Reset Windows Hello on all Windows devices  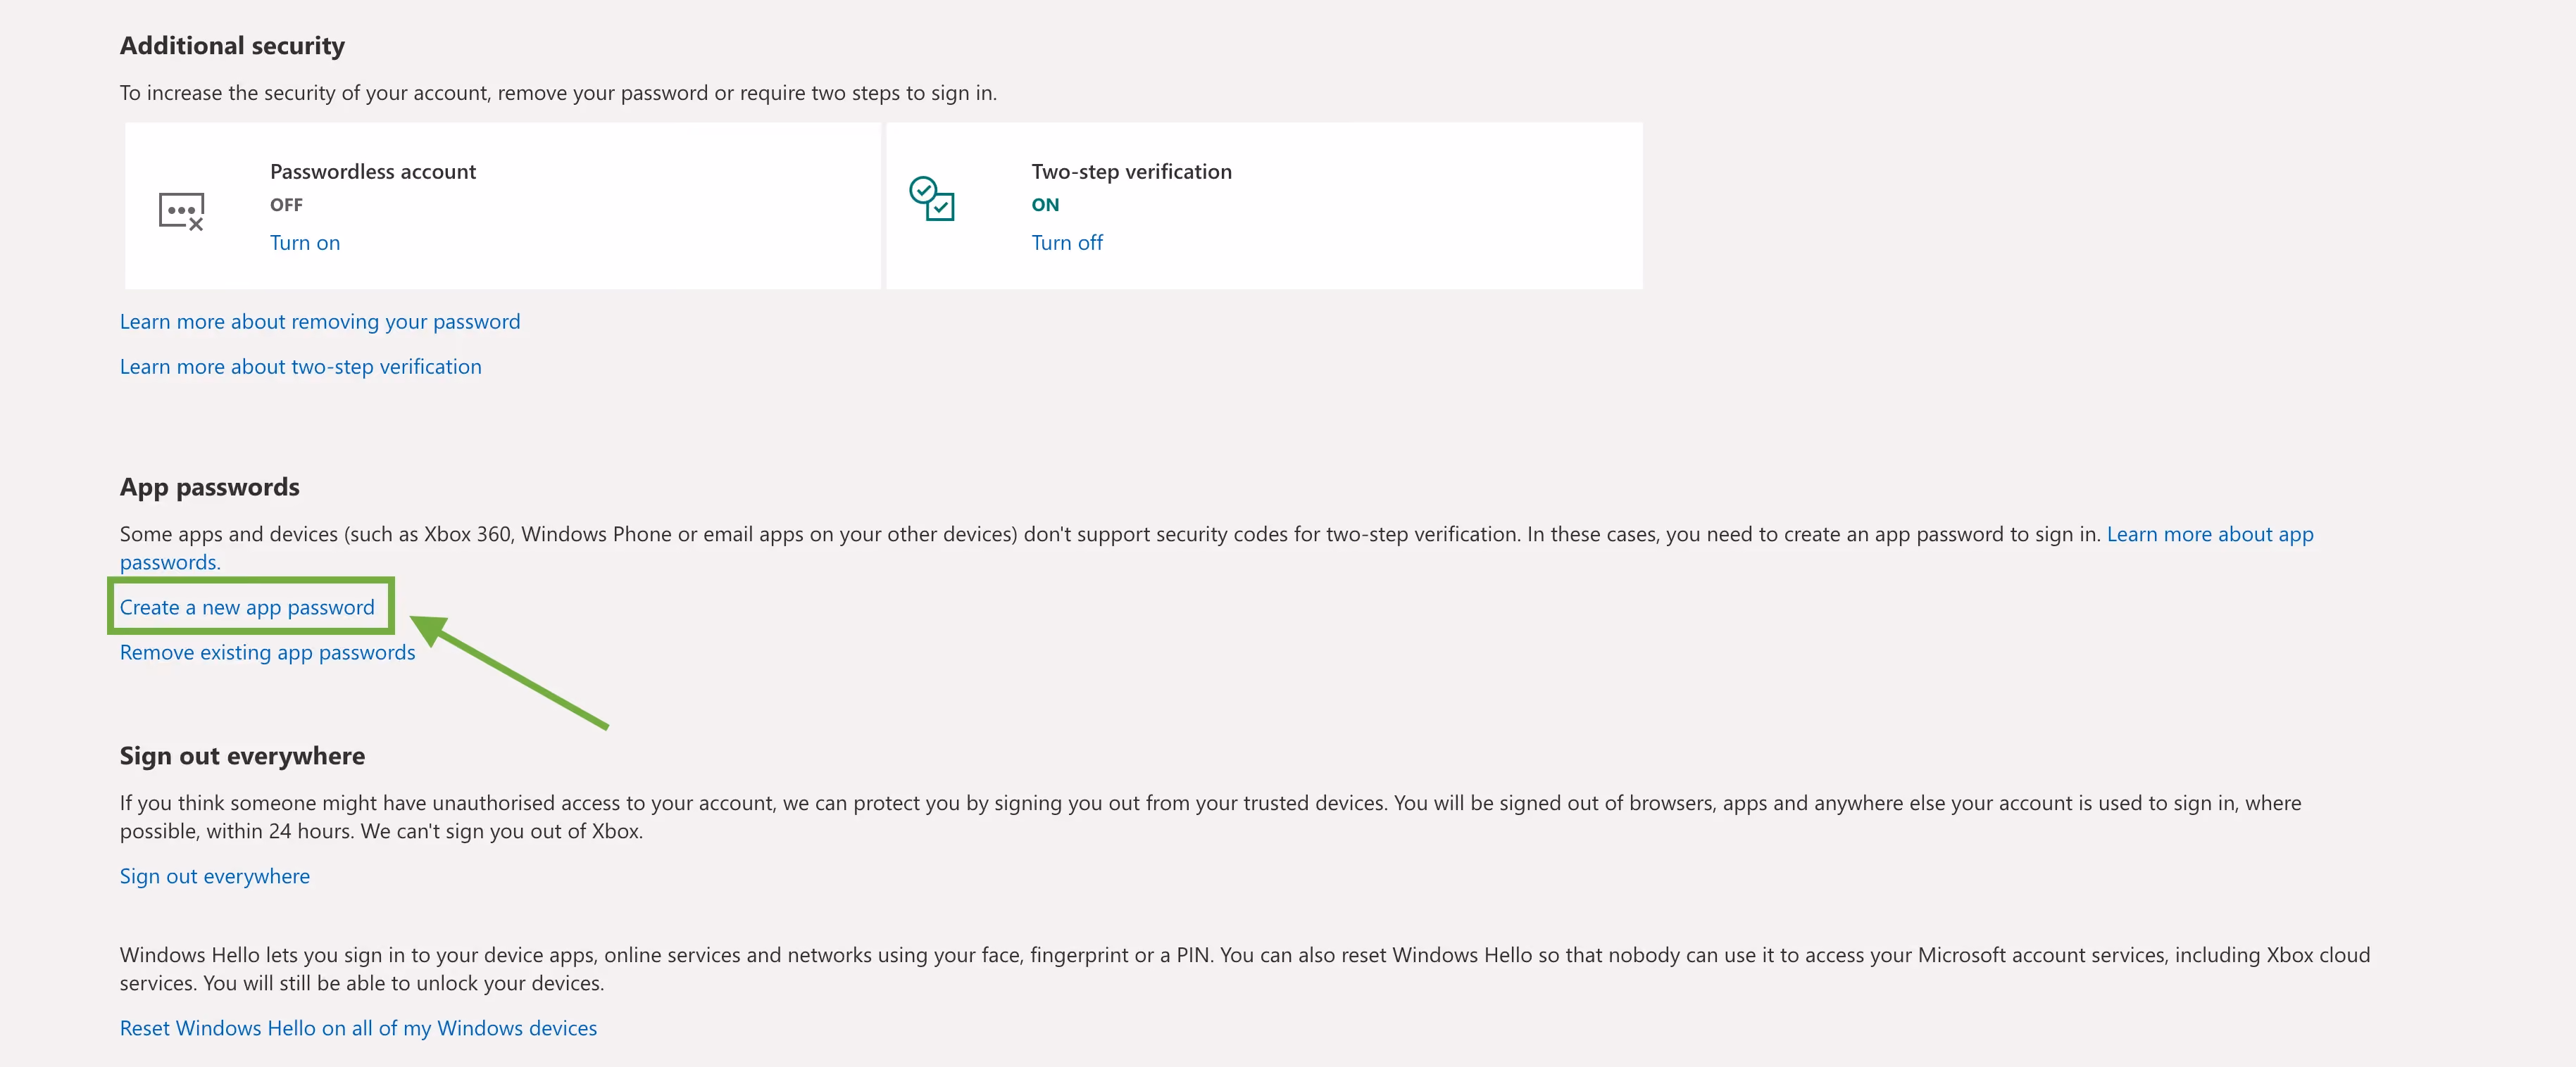tap(358, 1028)
